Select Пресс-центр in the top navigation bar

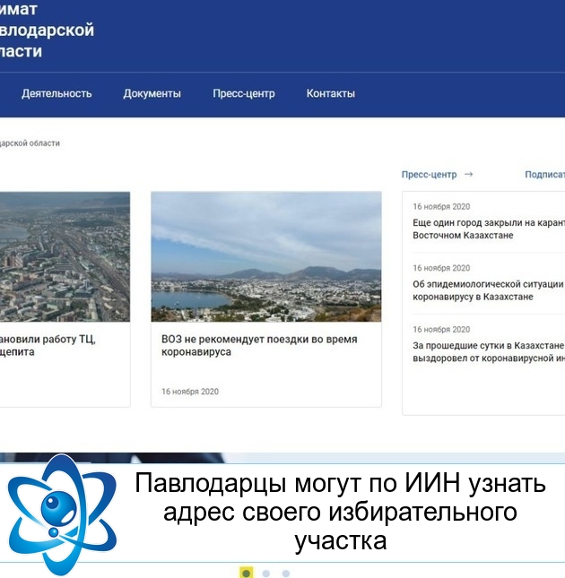pyautogui.click(x=244, y=93)
